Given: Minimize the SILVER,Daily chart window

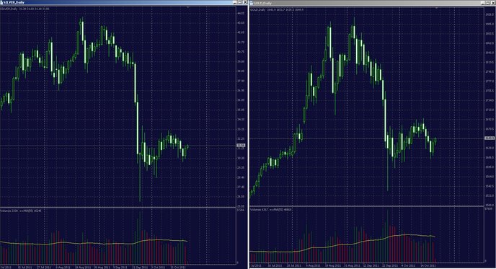Looking at the screenshot, I should 235,2.
